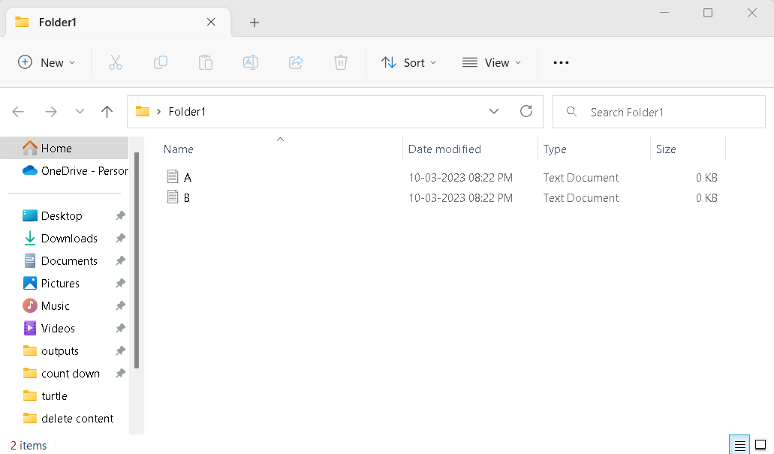Screen dimensions: 774x454
Task: Switch to details view using bottom-right toggle
Action: pos(739,444)
